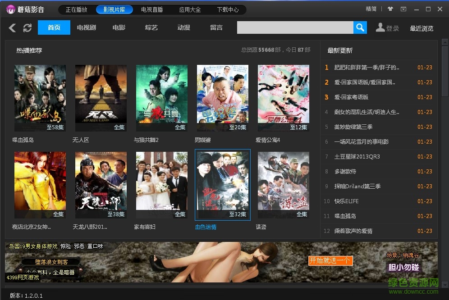Click the back arrow navigation icon
Viewport: 449px width, 300px height.
tap(12, 27)
